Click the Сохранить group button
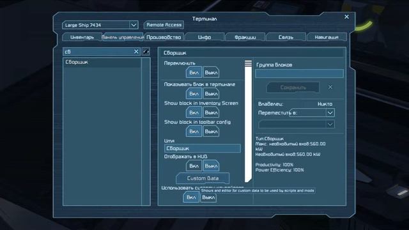 (x=293, y=88)
